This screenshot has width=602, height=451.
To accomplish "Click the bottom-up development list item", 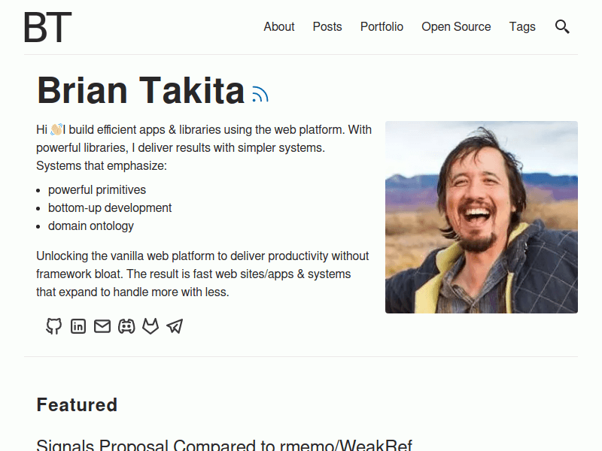I will click(110, 207).
